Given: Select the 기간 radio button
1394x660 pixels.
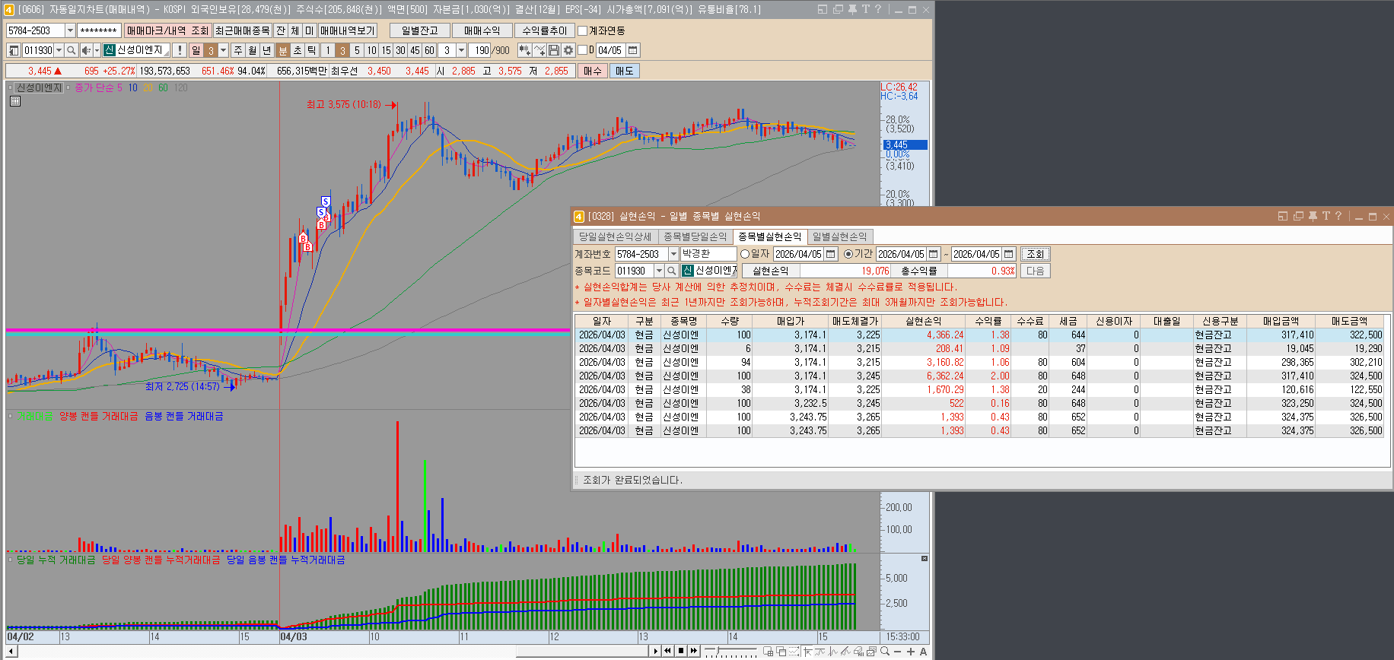Looking at the screenshot, I should click(x=848, y=254).
